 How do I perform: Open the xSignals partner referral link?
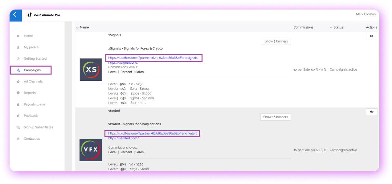pos(153,58)
